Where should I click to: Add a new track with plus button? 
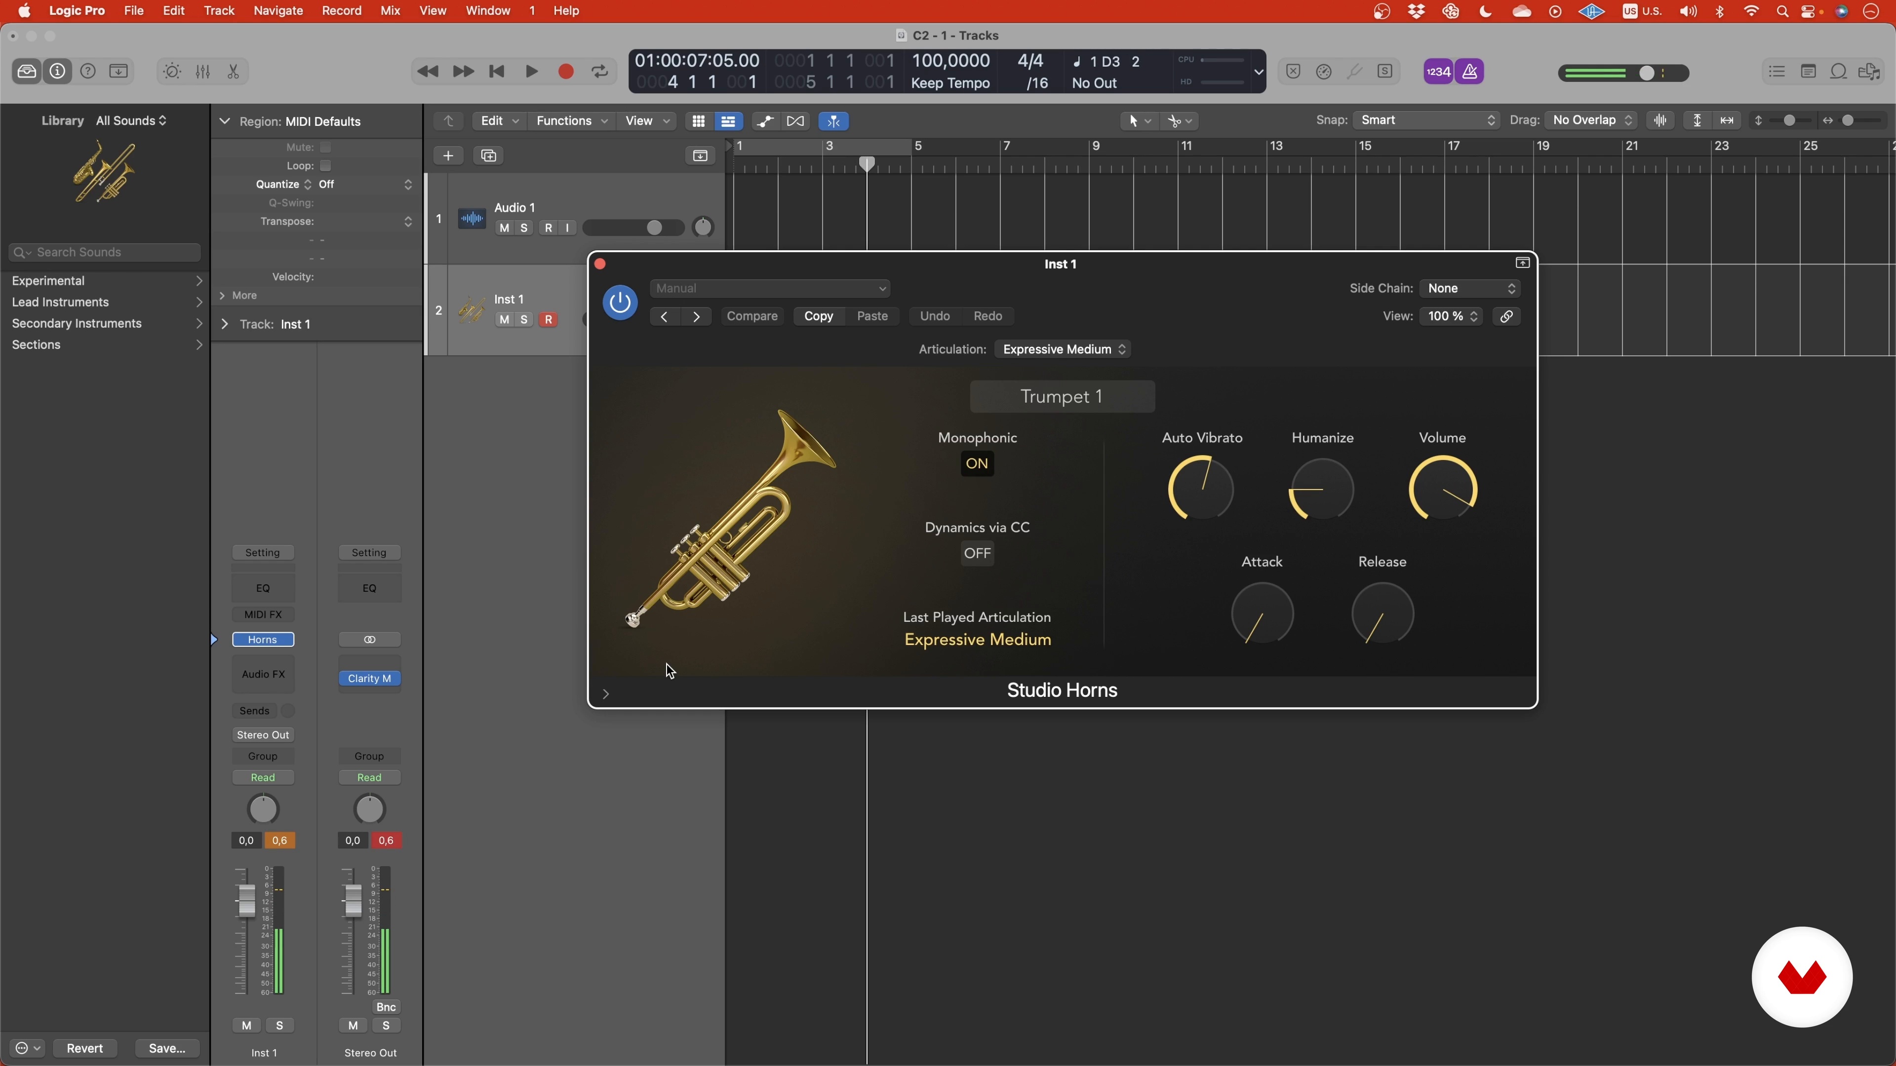click(x=448, y=155)
